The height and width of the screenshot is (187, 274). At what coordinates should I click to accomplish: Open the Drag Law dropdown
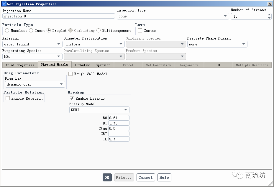[x=35, y=84]
